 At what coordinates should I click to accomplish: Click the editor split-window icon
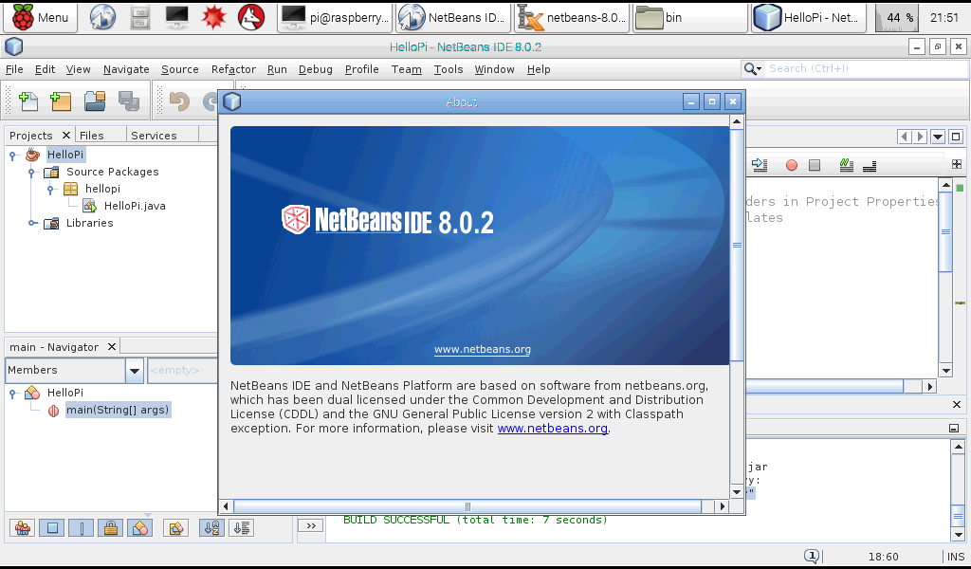tap(957, 164)
